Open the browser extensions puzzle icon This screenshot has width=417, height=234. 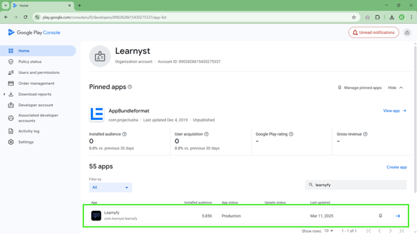coord(378,18)
